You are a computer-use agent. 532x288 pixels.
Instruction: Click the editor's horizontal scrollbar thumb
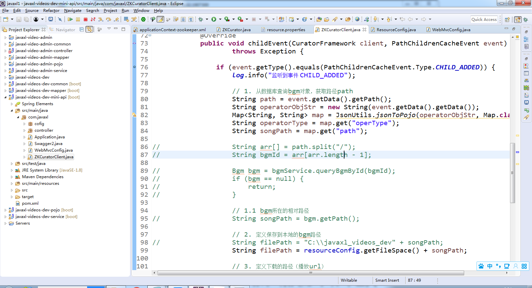[x=311, y=273]
